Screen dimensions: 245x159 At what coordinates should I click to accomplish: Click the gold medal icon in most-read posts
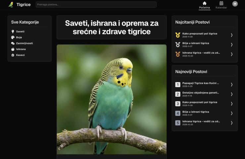pyautogui.click(x=178, y=35)
